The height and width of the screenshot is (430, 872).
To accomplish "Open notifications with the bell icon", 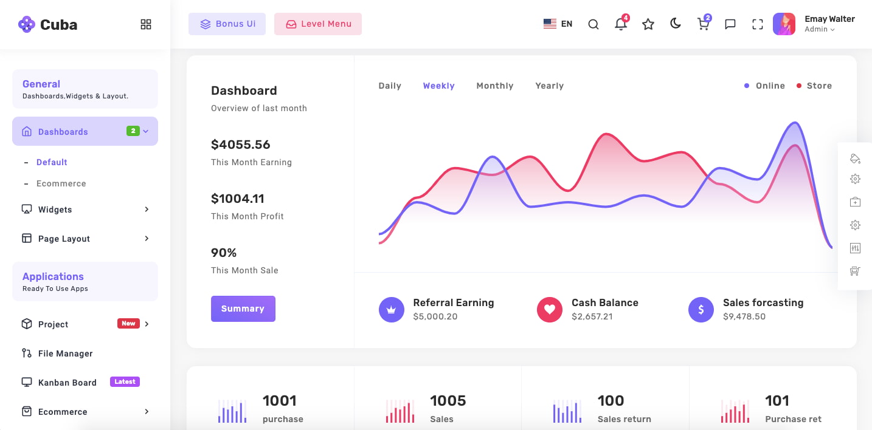I will (621, 24).
